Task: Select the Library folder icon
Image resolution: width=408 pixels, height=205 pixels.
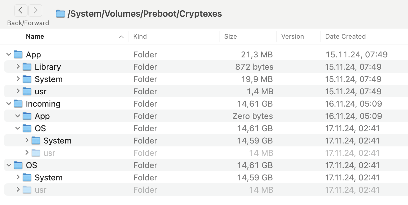Action: (27, 67)
